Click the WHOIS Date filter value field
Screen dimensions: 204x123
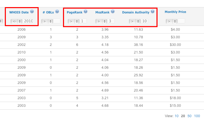[28, 21]
